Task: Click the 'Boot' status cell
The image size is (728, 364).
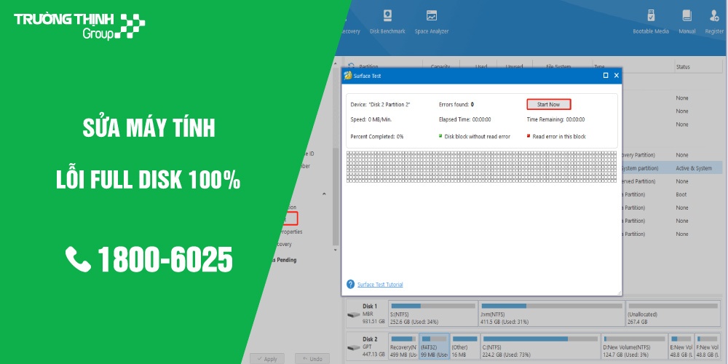Action: (x=681, y=194)
